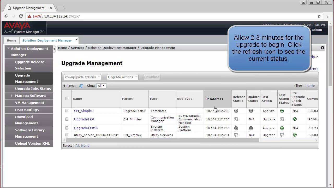Click Last Action Status spinner for UpgradeTest row
Screen dimensions: 334x188
[x=282, y=119]
